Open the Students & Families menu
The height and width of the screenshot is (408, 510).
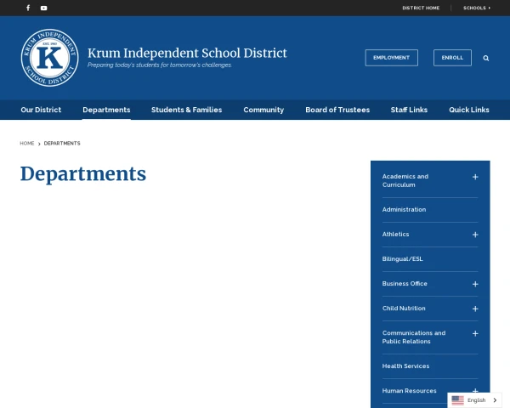pyautogui.click(x=187, y=110)
